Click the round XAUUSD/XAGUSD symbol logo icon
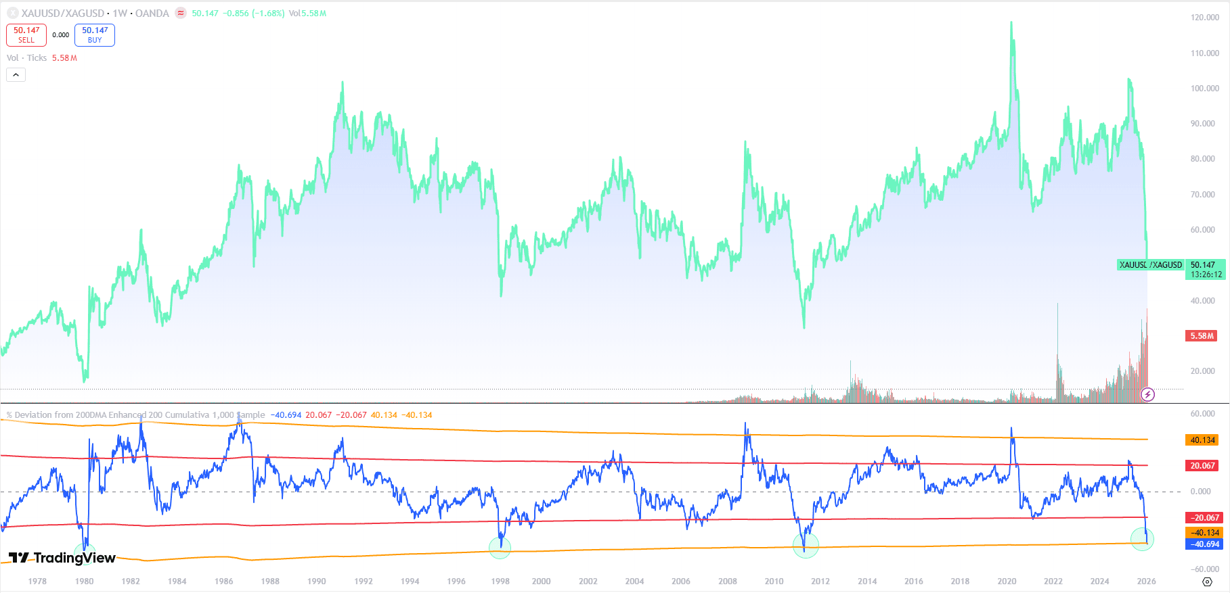Image resolution: width=1230 pixels, height=593 pixels. pyautogui.click(x=12, y=13)
